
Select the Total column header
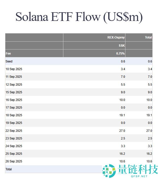click(148, 37)
